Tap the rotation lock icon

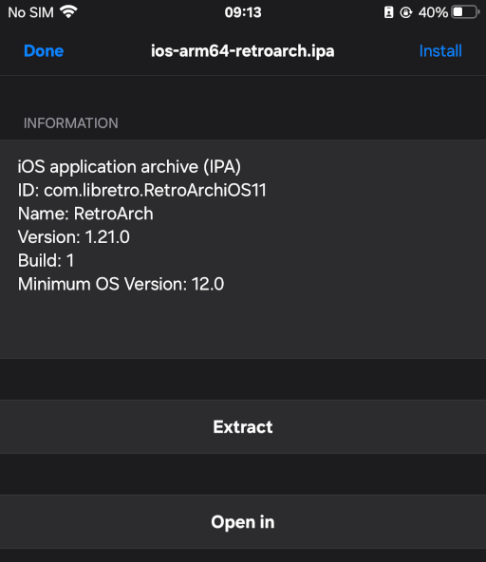(406, 12)
